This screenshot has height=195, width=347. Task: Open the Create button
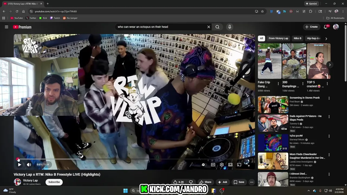(311, 27)
